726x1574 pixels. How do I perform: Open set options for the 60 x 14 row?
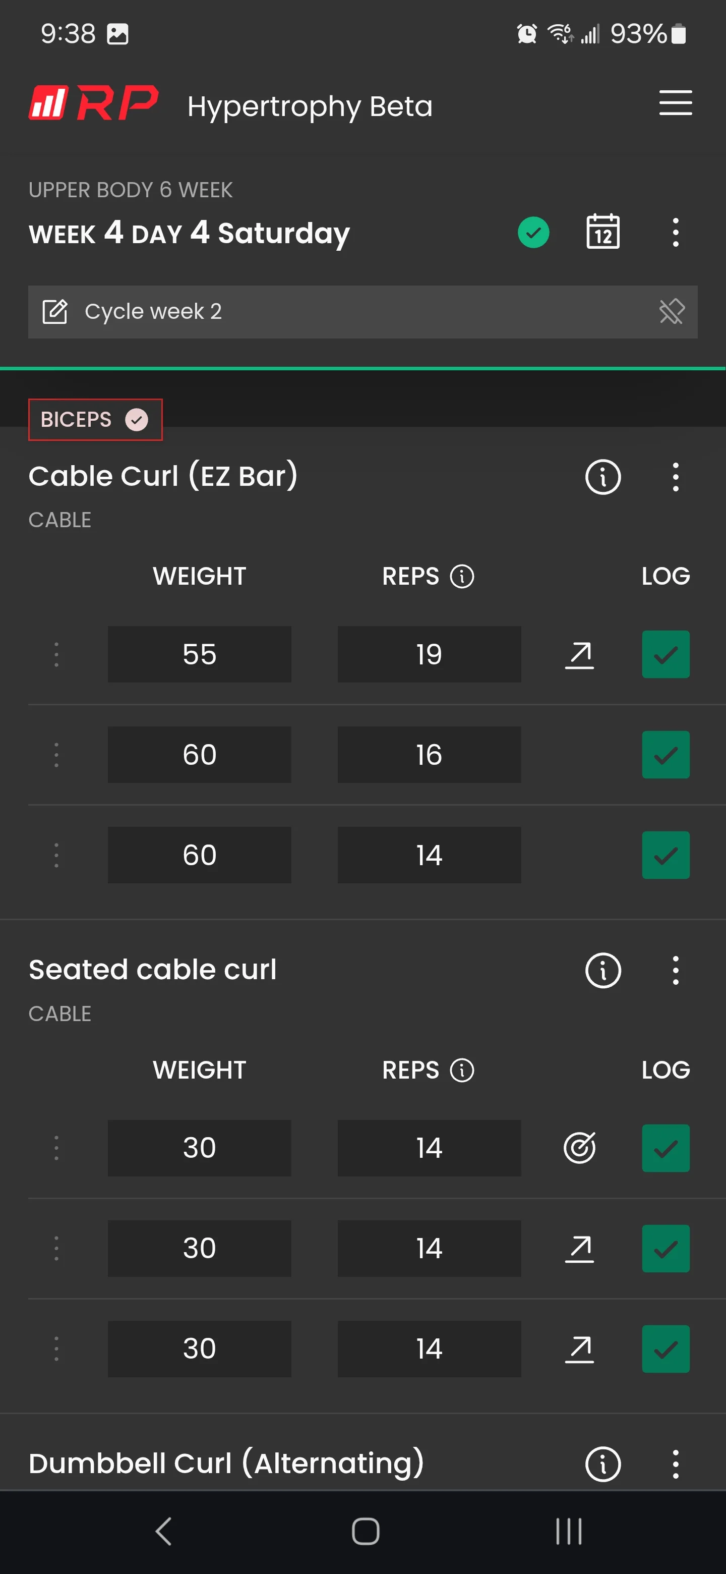point(56,855)
